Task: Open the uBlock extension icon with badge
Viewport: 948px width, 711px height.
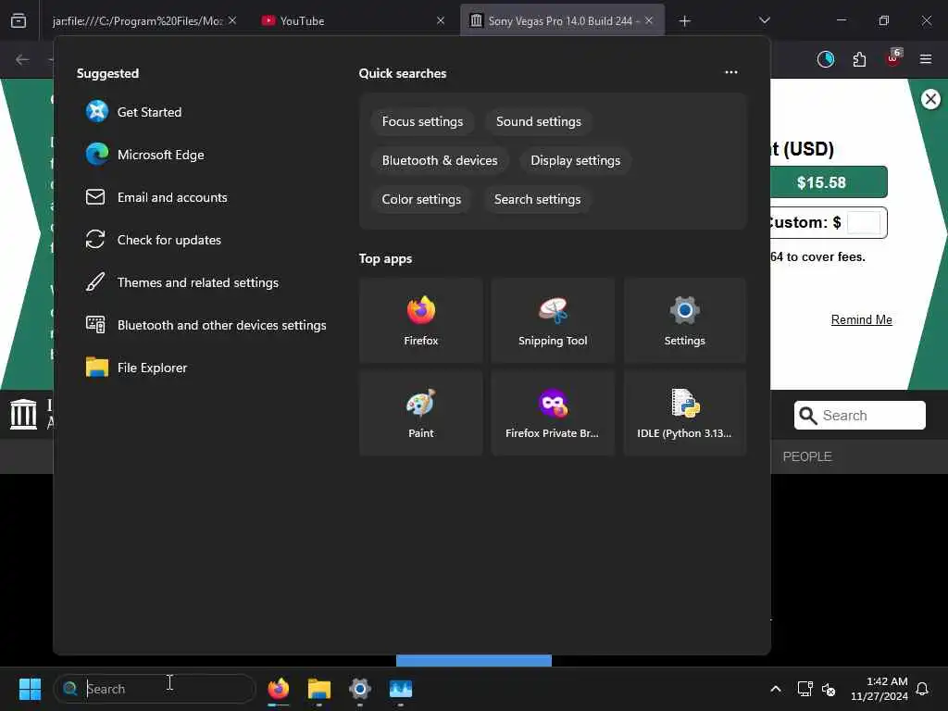Action: (x=893, y=58)
